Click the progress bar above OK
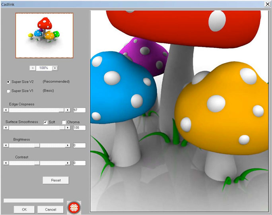Screen dimensions: 272x215 point(33,200)
